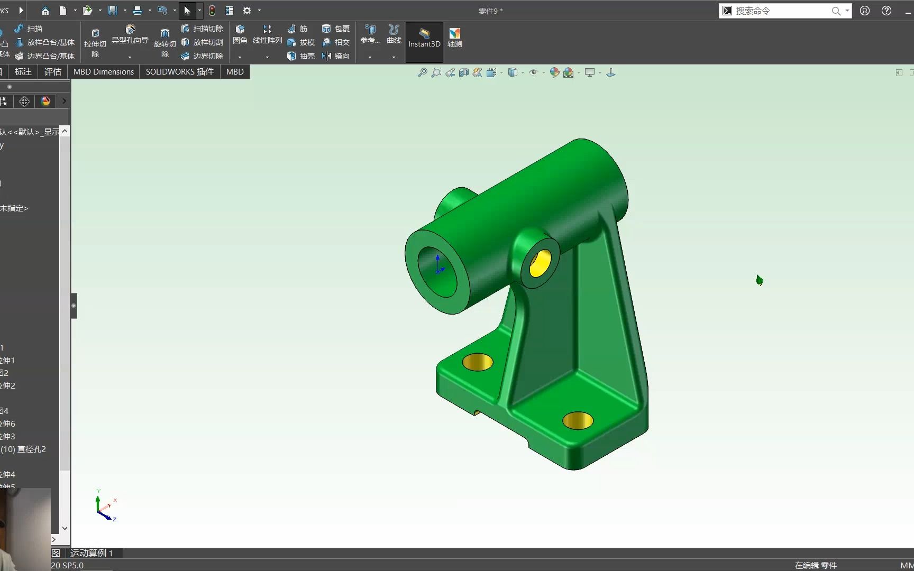Select the 扫描 (Sweep) tool

tap(29, 29)
